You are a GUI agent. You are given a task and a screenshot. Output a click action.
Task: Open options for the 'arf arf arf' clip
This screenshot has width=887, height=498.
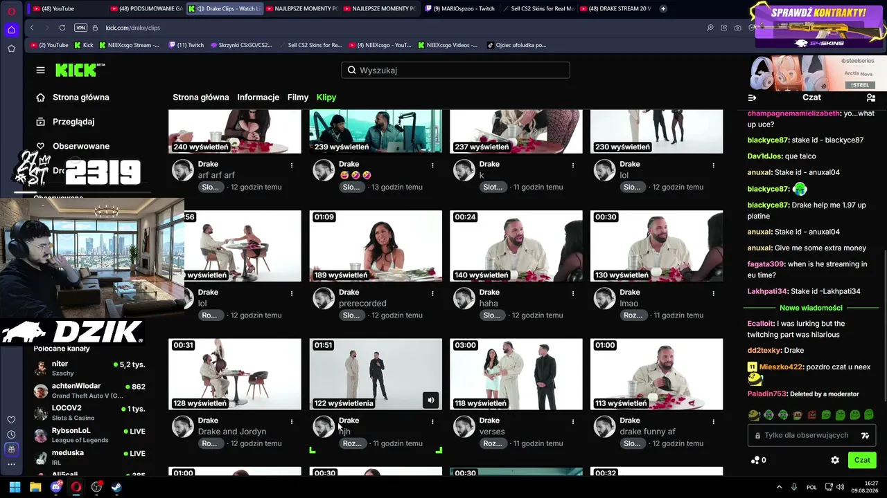(292, 165)
